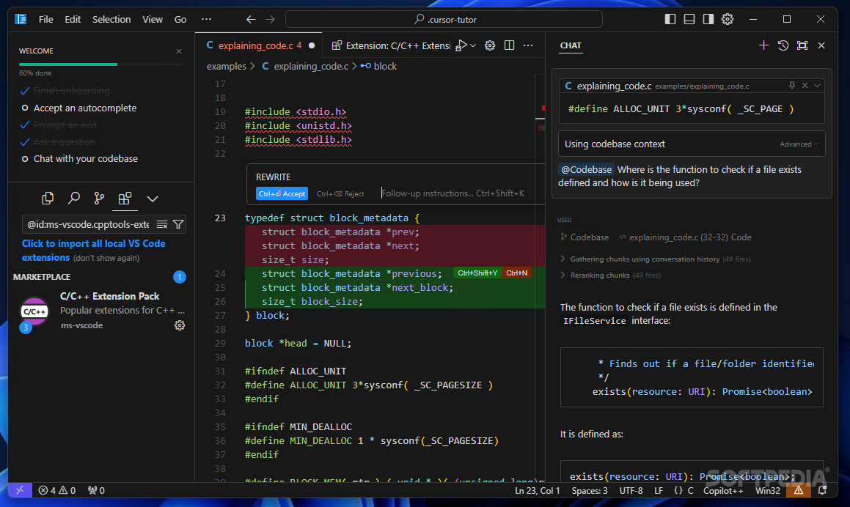
Task: Open the settings gear in title bar
Action: 728,19
